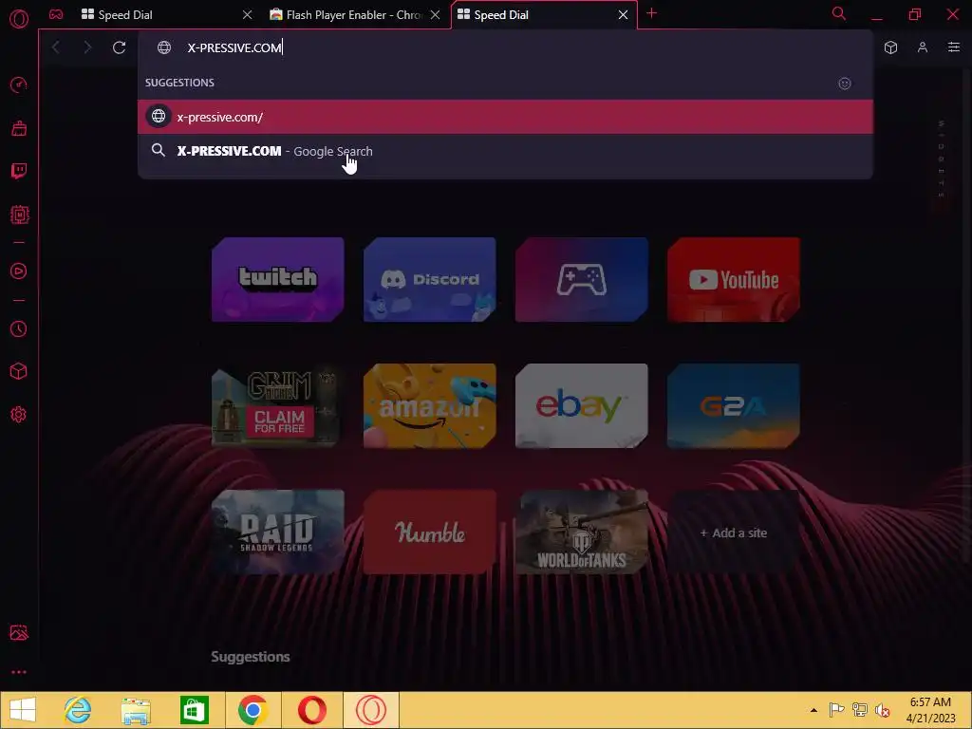Go forward to the next page
Viewport: 972px width, 729px height.
(x=87, y=47)
